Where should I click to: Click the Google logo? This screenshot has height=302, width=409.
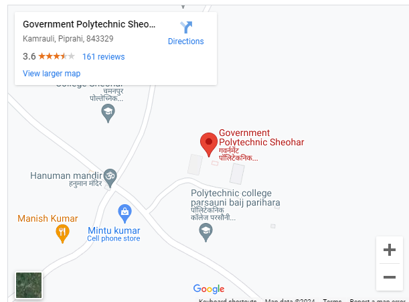pyautogui.click(x=209, y=289)
